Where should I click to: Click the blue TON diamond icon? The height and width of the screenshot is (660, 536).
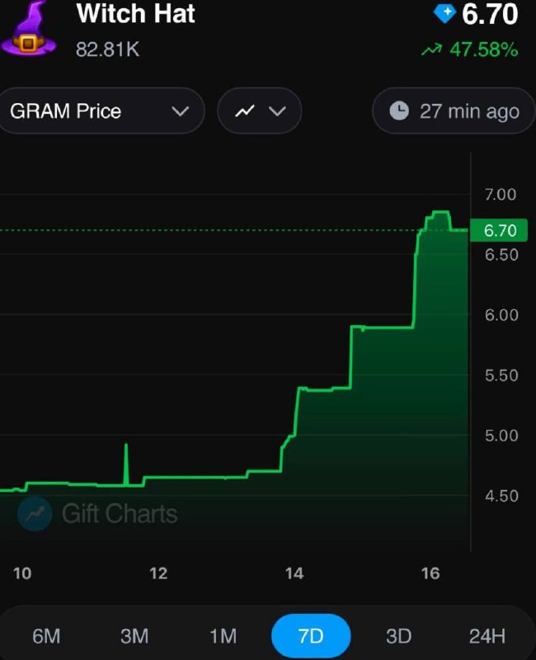click(x=444, y=14)
